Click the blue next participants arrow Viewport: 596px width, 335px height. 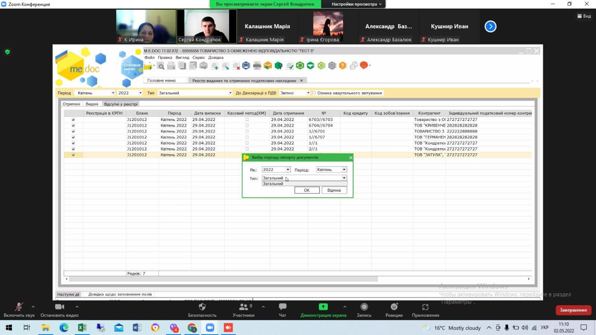(x=490, y=26)
